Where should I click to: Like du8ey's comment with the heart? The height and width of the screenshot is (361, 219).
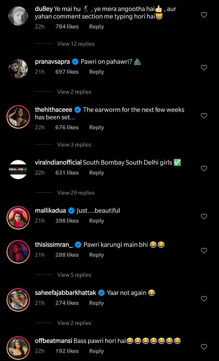click(204, 15)
